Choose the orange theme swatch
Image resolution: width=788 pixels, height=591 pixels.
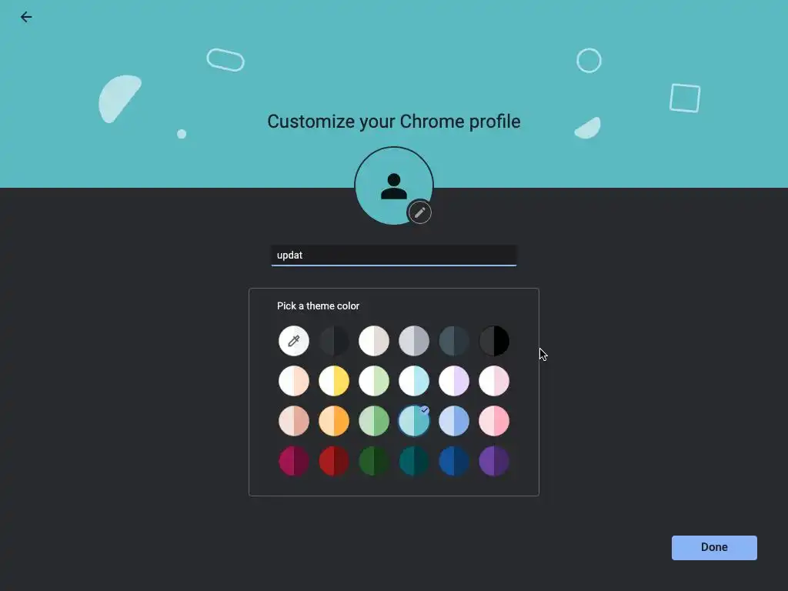coord(334,421)
